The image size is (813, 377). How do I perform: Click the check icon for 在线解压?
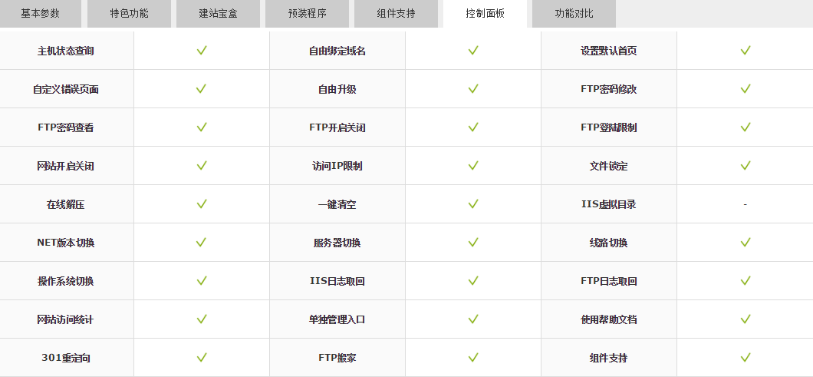(202, 204)
